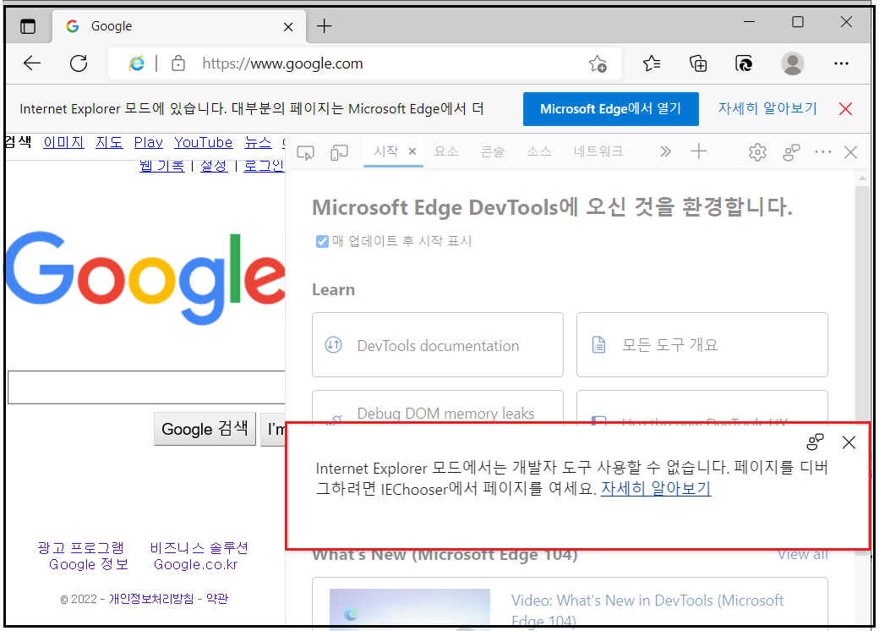Open 자세히 알아보기 link in the info bar
Image resolution: width=879 pixels, height=631 pixels.
point(767,108)
